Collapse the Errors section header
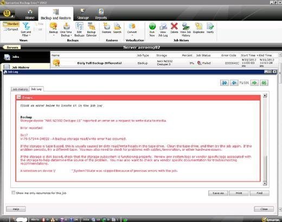The width and height of the screenshot is (282, 222). click(x=18, y=97)
